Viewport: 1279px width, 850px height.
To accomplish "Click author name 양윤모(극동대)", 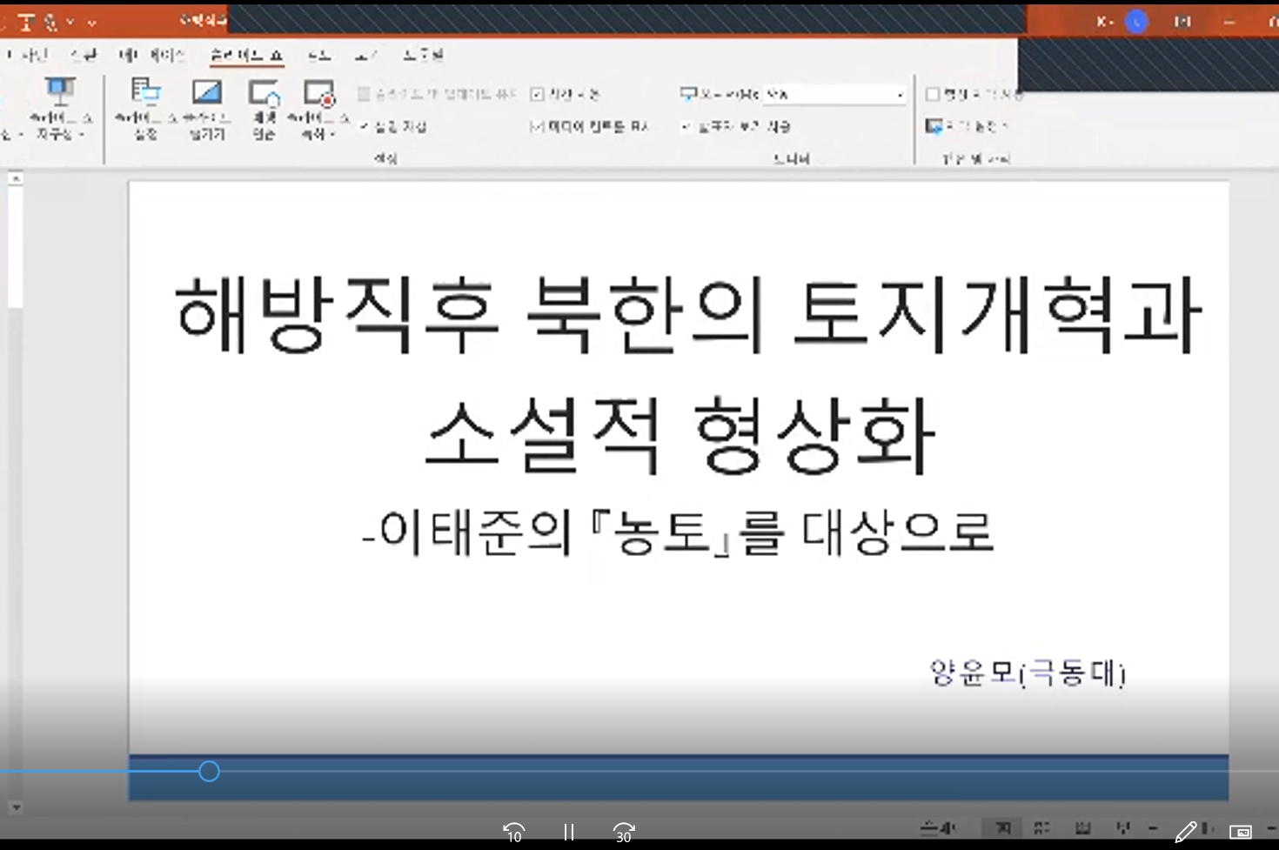I will click(x=1028, y=672).
